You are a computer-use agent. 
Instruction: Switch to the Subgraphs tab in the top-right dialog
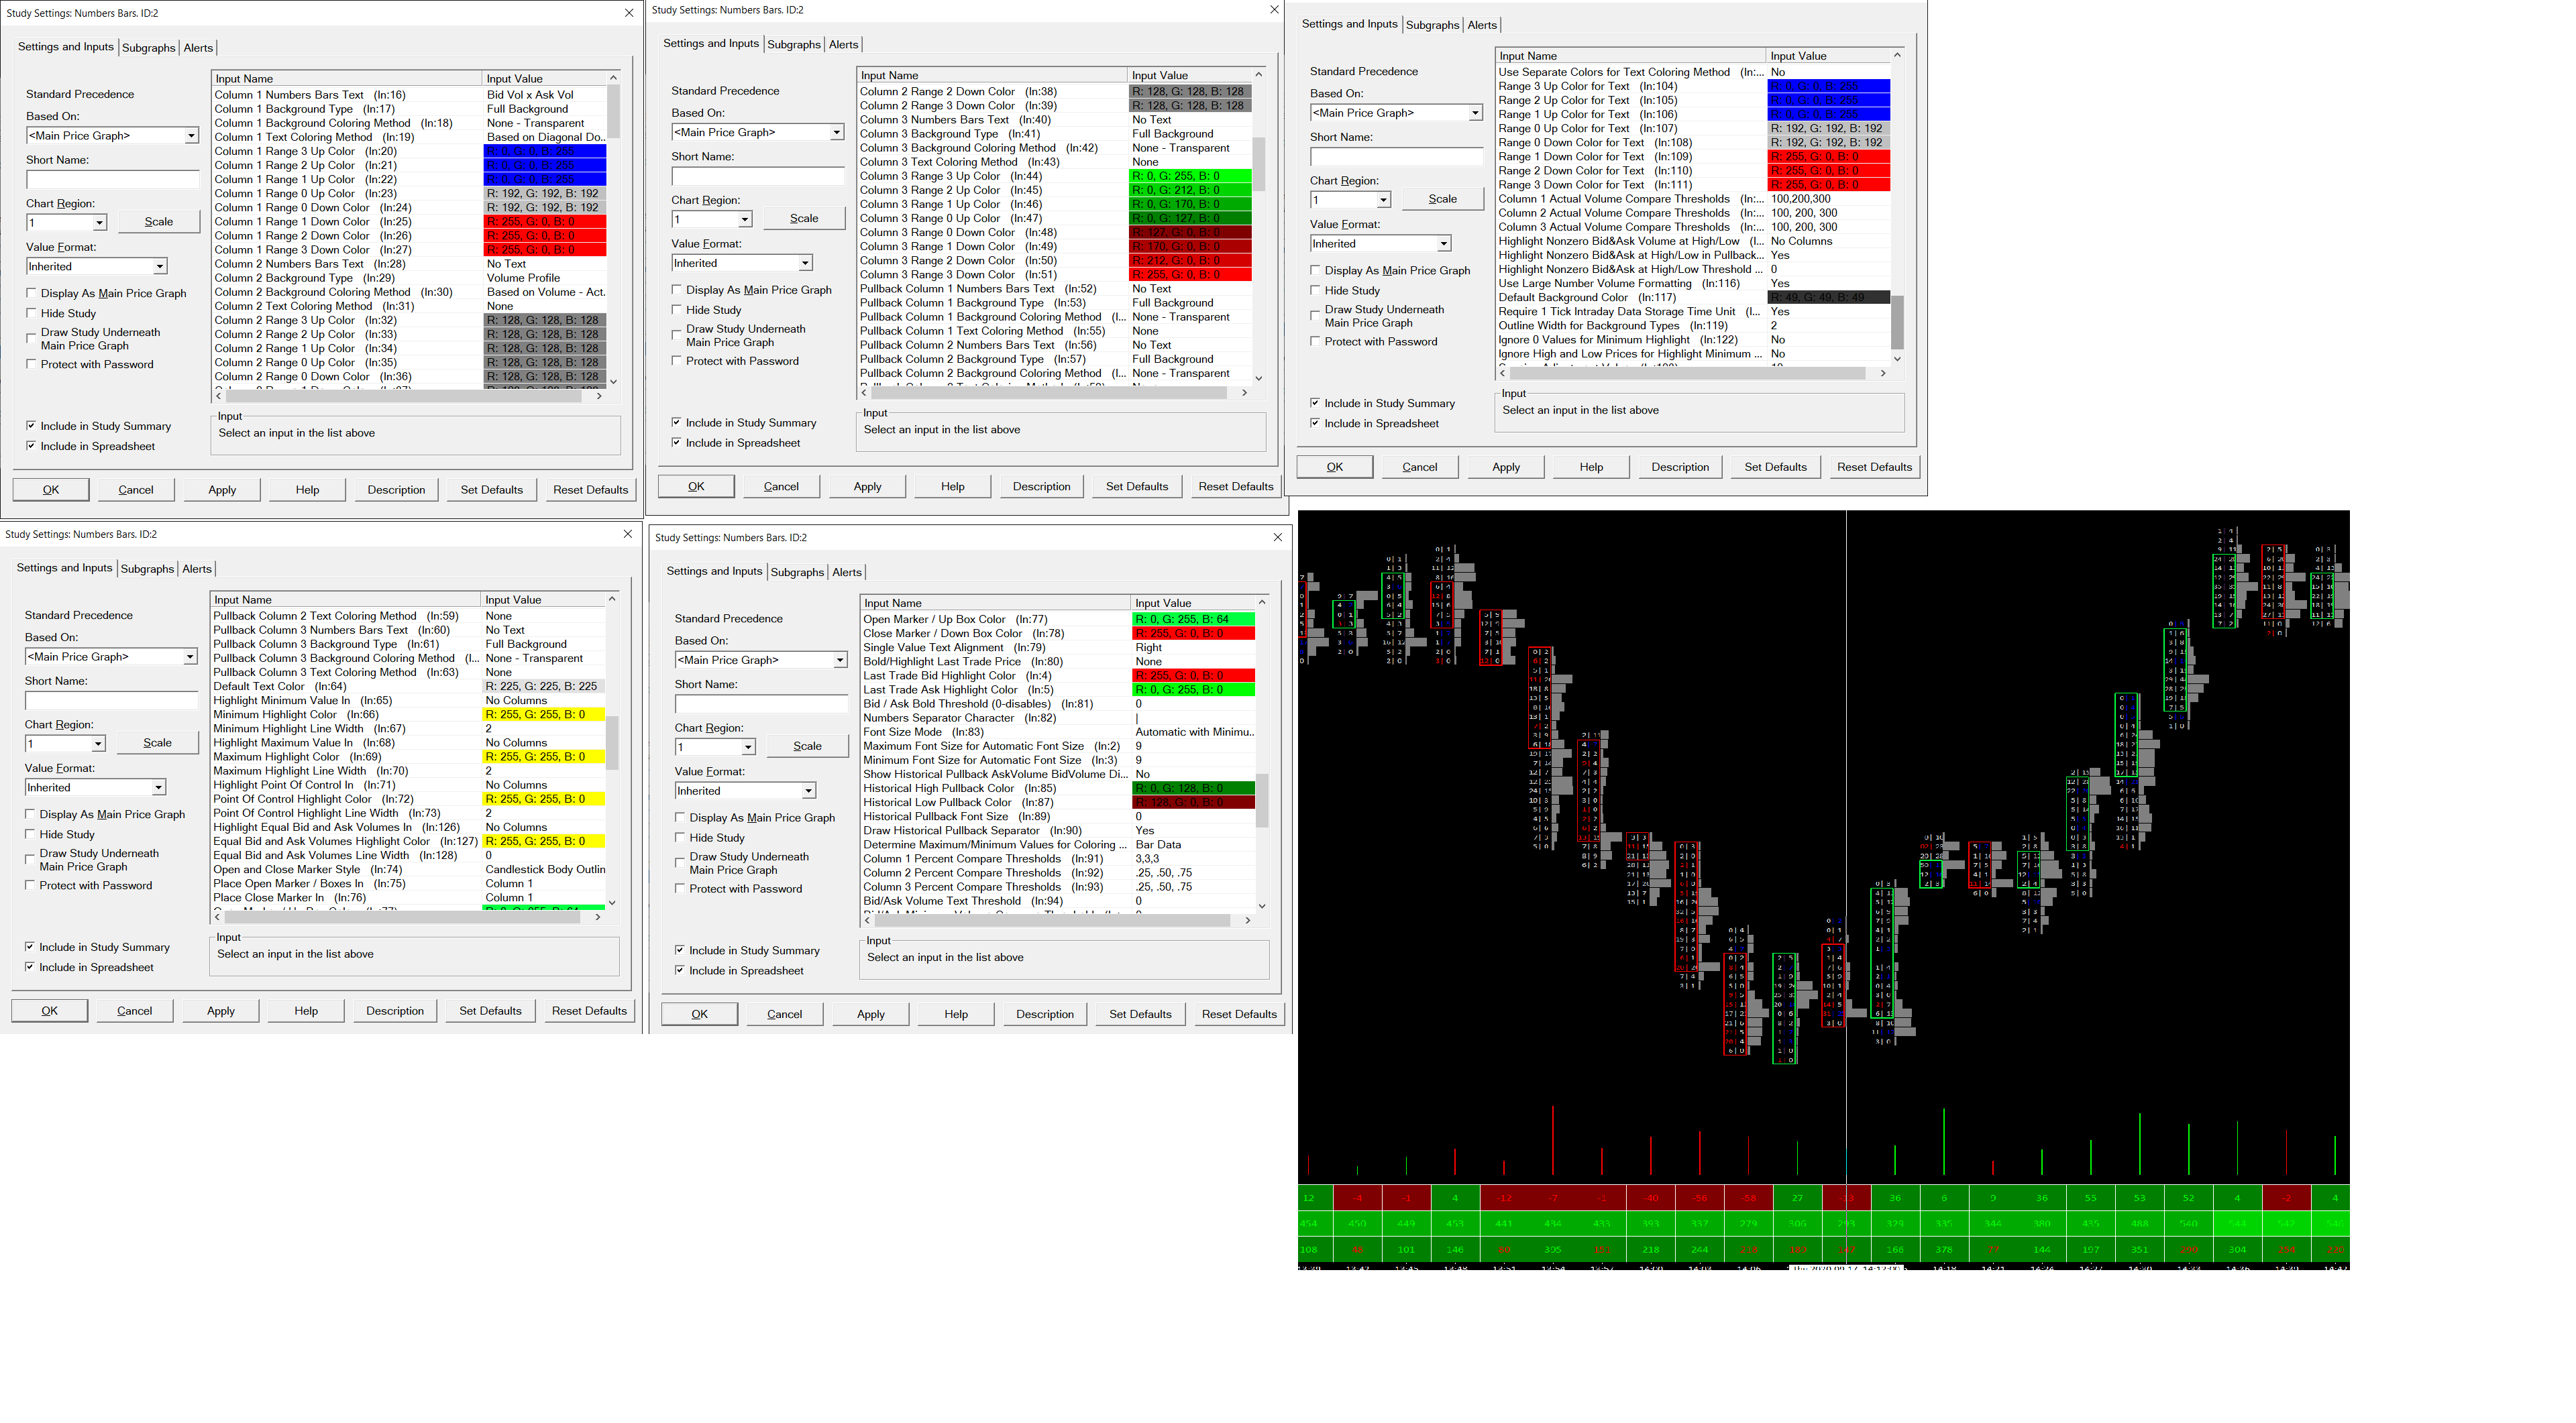1432,25
